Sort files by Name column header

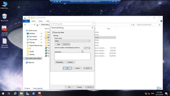[47, 29]
